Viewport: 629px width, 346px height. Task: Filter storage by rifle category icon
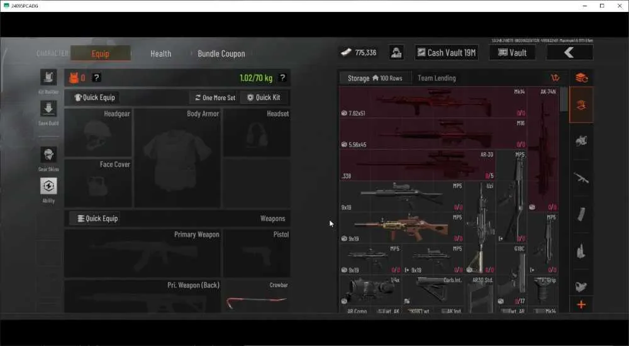581,177
